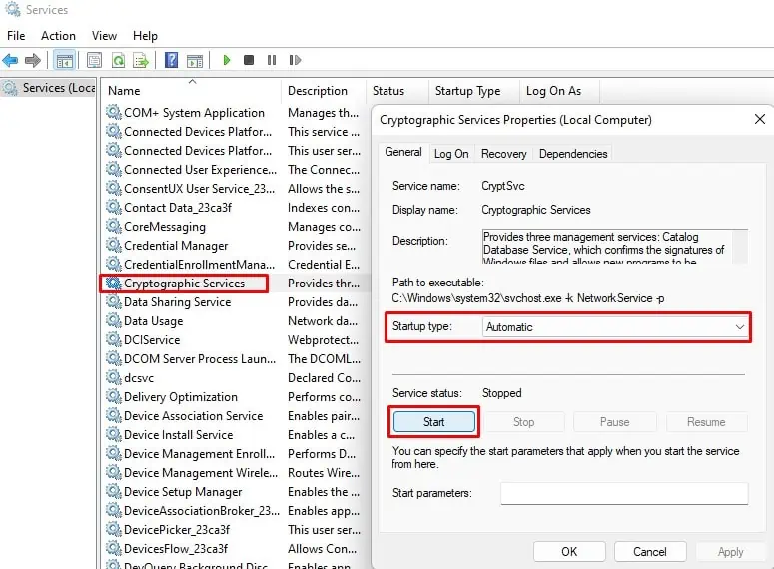Click the Refresh toolbar icon
Image resolution: width=774 pixels, height=569 pixels.
[118, 60]
